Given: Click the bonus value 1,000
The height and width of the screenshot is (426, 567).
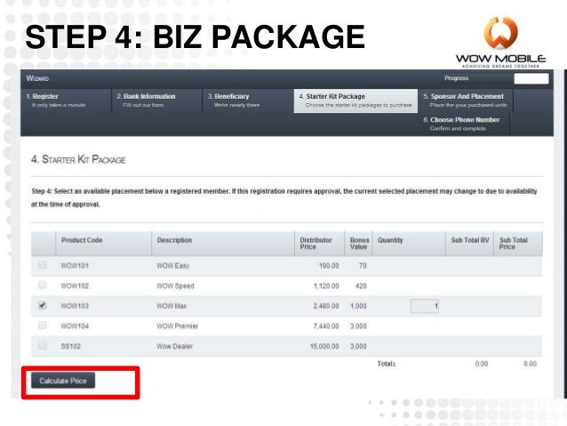Looking at the screenshot, I should click(358, 306).
